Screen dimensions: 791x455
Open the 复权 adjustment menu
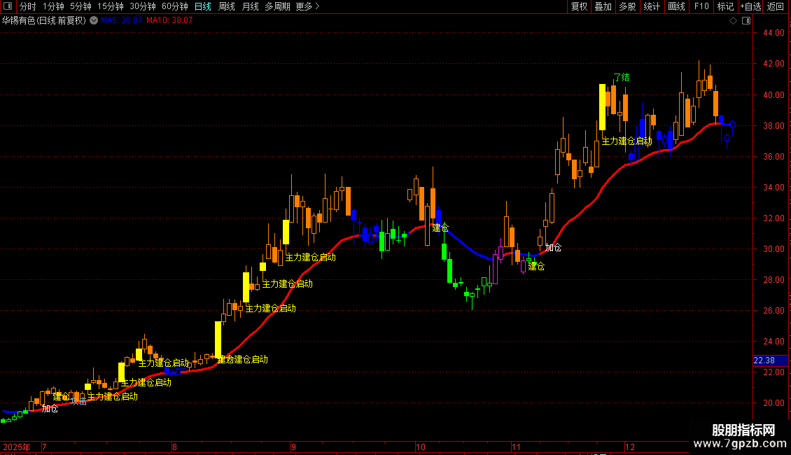tap(579, 6)
